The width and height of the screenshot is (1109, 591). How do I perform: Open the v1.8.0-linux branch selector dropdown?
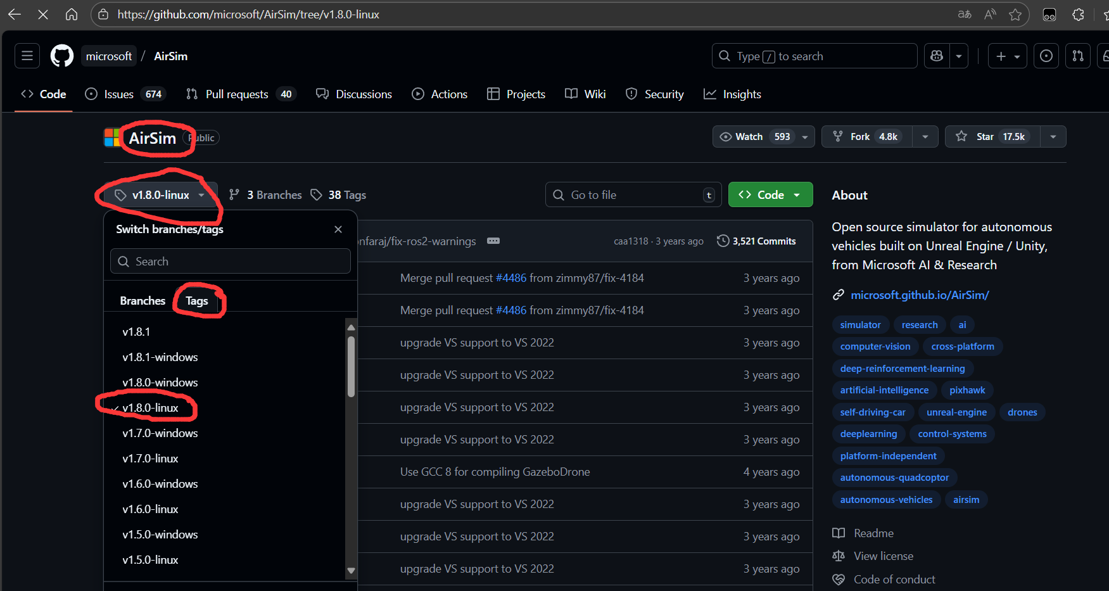click(x=160, y=194)
